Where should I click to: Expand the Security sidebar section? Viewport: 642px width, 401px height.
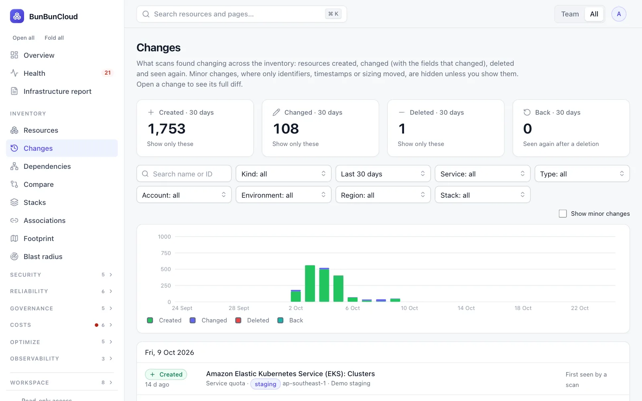(62, 275)
